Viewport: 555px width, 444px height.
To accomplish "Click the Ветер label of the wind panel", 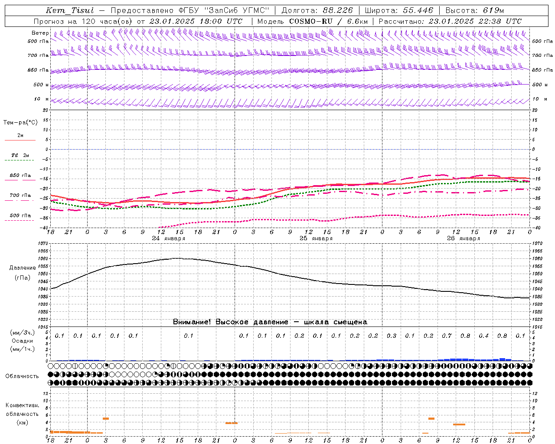I will (x=40, y=33).
